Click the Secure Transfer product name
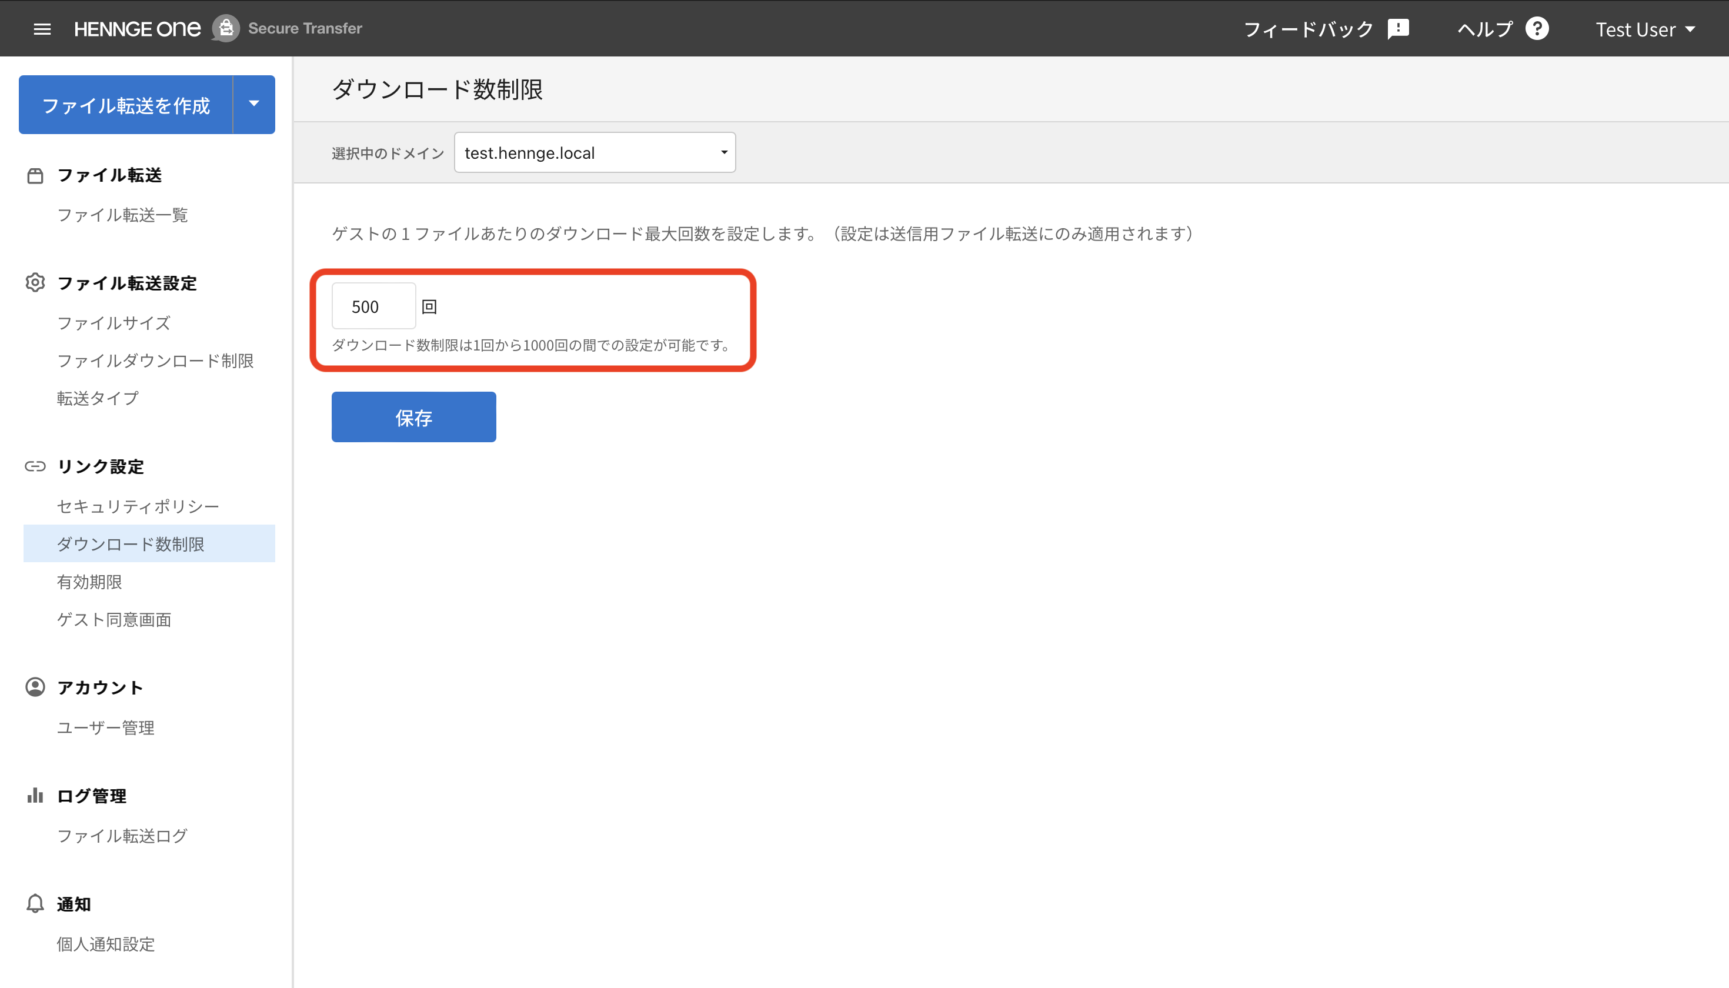This screenshot has height=988, width=1729. pos(305,28)
